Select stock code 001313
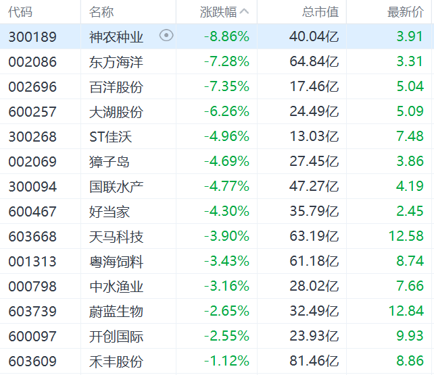The height and width of the screenshot is (375, 434). coord(32,262)
